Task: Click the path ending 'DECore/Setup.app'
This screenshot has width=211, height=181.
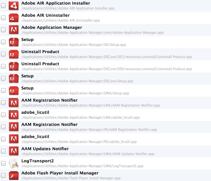Action: [77, 81]
